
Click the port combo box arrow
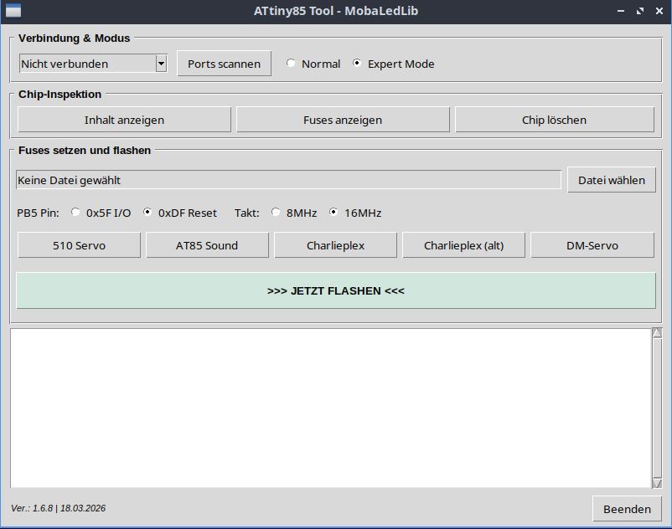coord(161,64)
